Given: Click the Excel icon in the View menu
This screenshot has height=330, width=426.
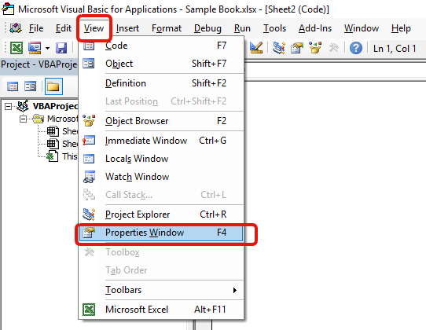Looking at the screenshot, I should 89,310.
